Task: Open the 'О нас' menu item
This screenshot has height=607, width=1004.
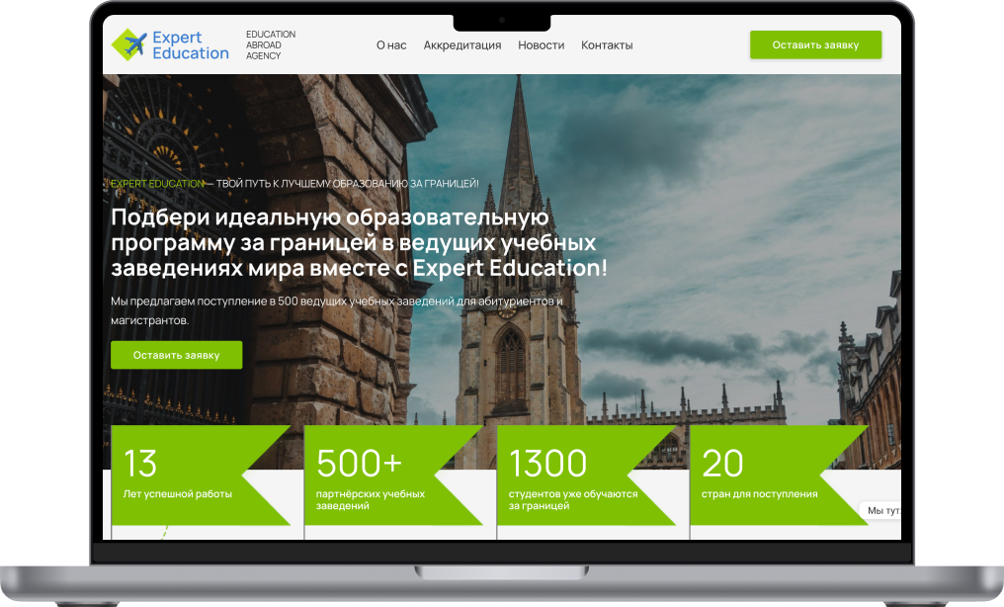Action: coord(391,45)
